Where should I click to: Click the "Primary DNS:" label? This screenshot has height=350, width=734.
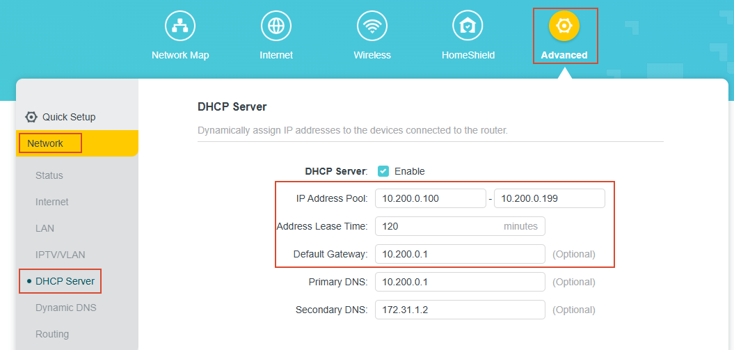338,282
